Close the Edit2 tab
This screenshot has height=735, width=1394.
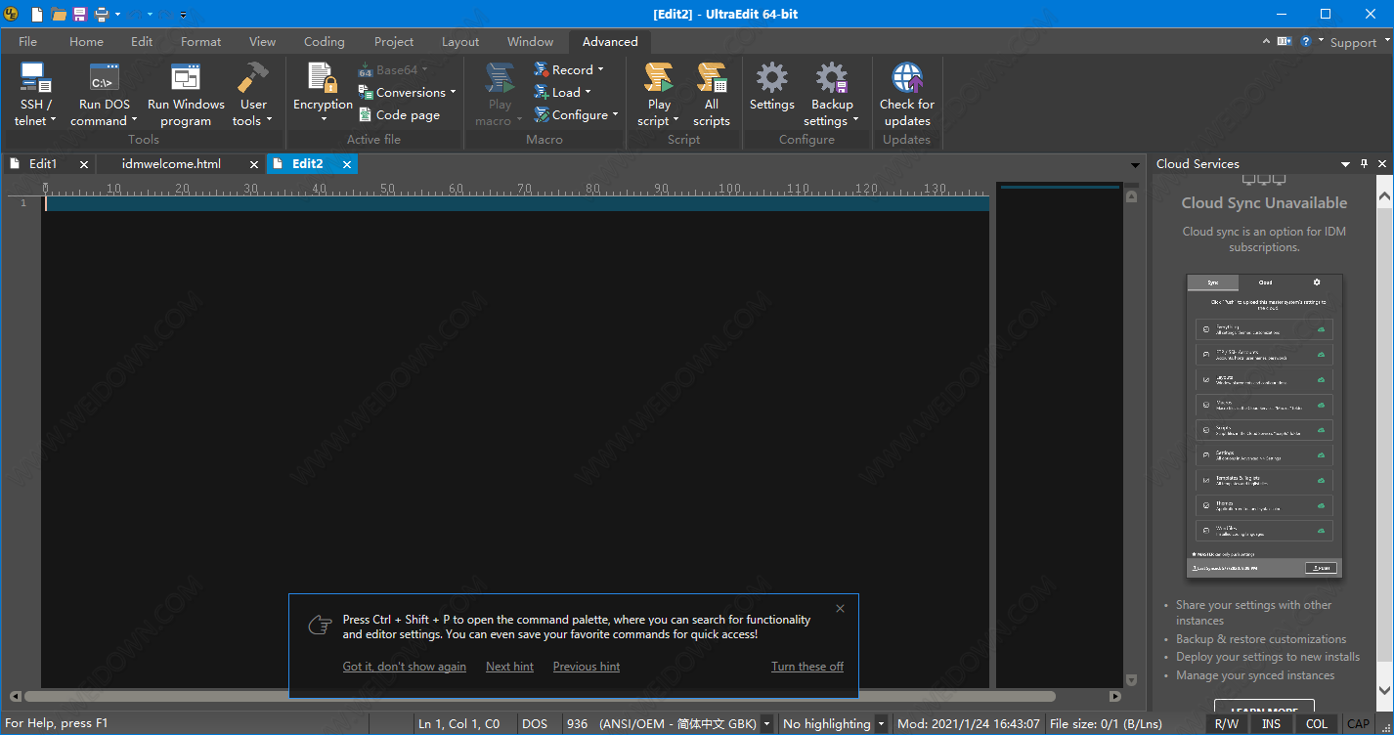point(346,164)
